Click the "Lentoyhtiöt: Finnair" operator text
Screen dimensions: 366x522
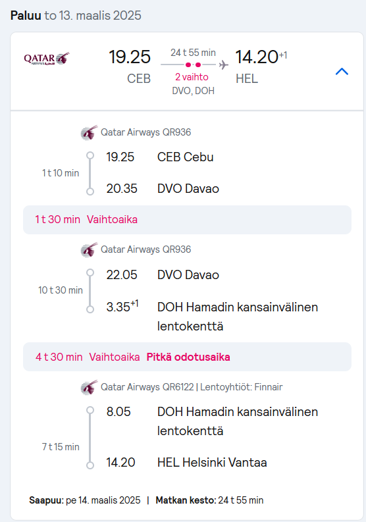[242, 387]
